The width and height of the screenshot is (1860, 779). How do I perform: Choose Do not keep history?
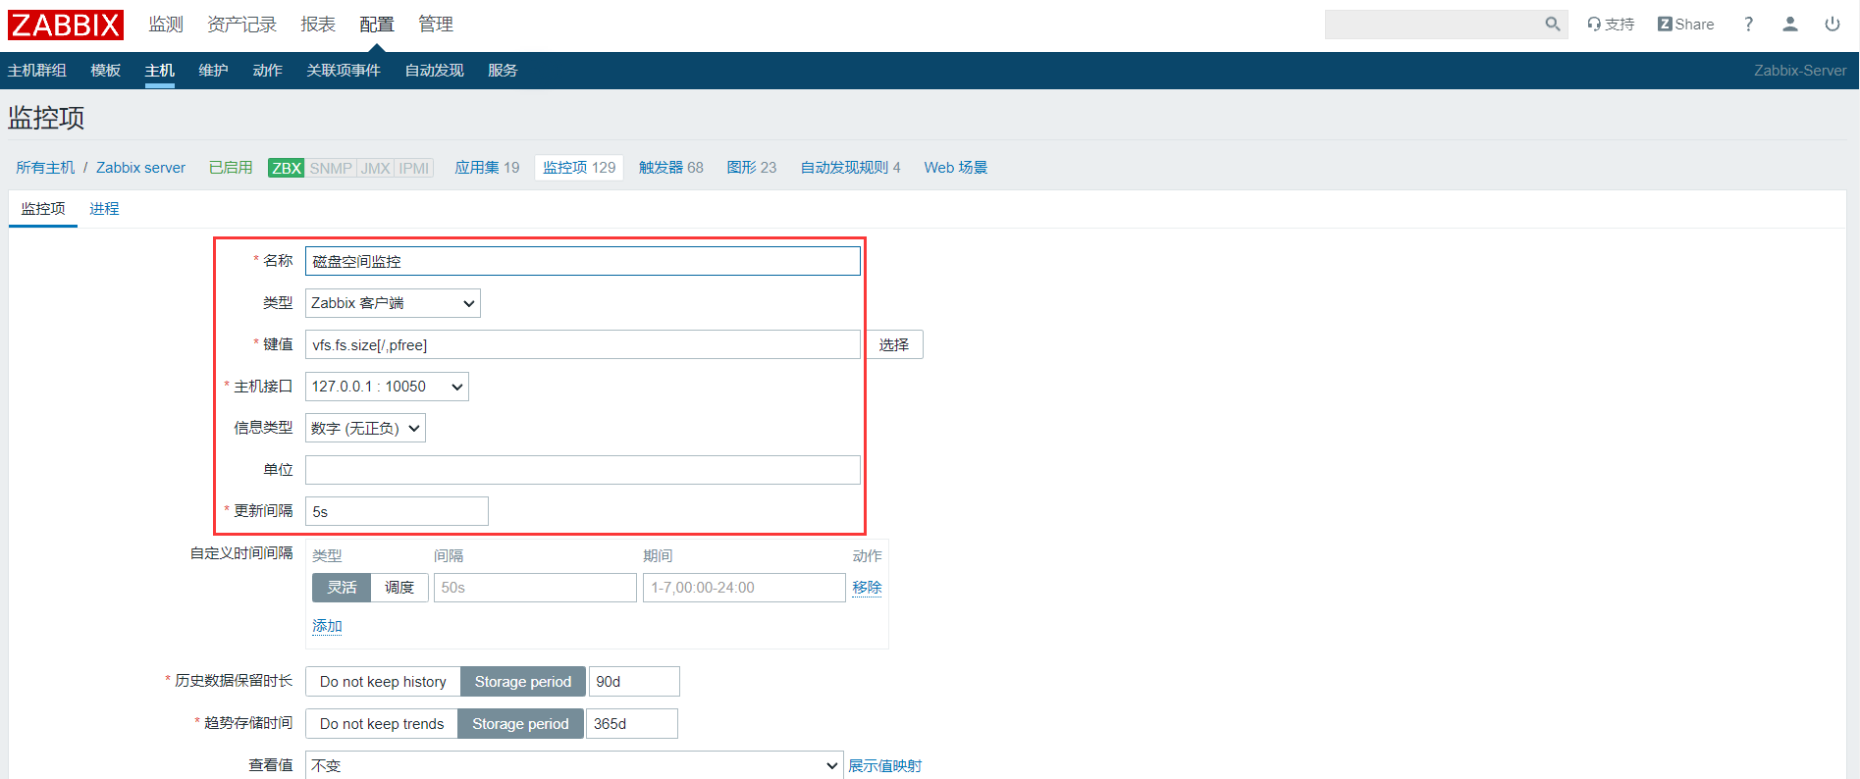pyautogui.click(x=383, y=682)
